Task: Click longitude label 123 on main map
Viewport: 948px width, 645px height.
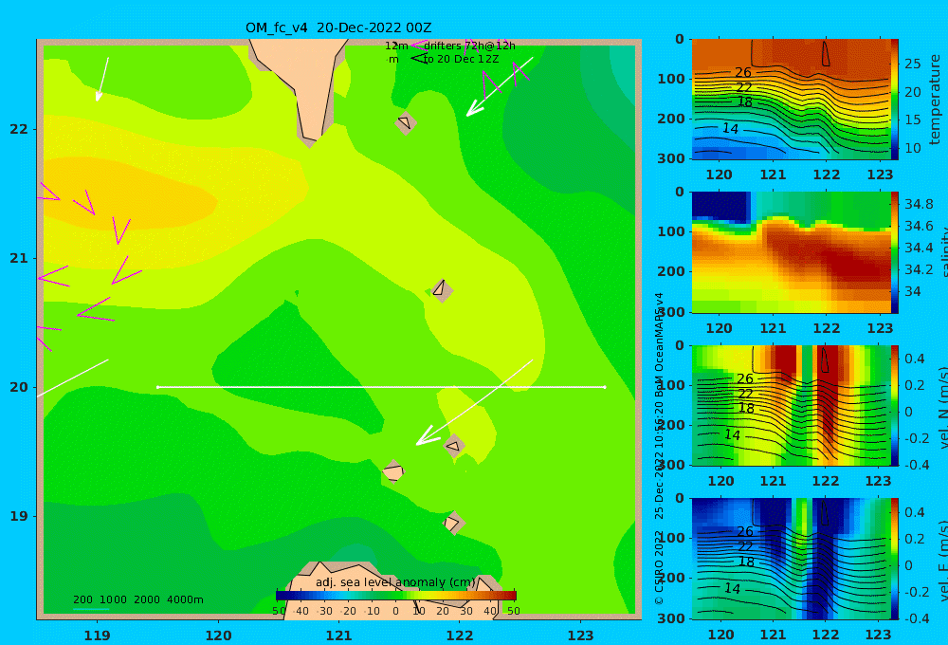Action: click(581, 636)
